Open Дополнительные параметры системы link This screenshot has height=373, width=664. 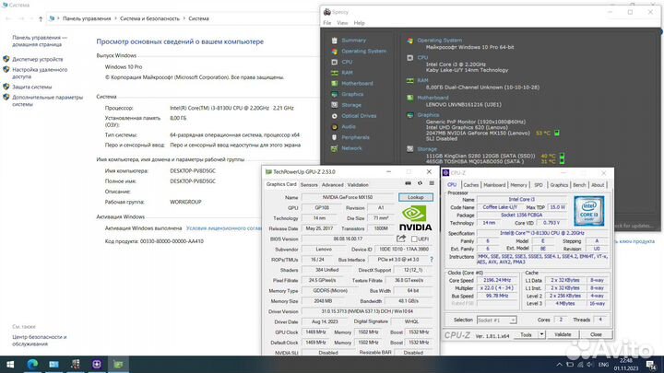(x=47, y=100)
